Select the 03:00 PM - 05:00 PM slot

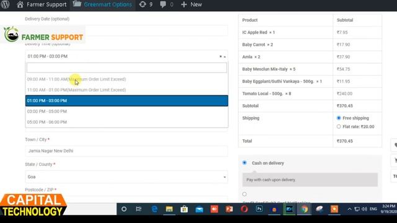pos(127,111)
